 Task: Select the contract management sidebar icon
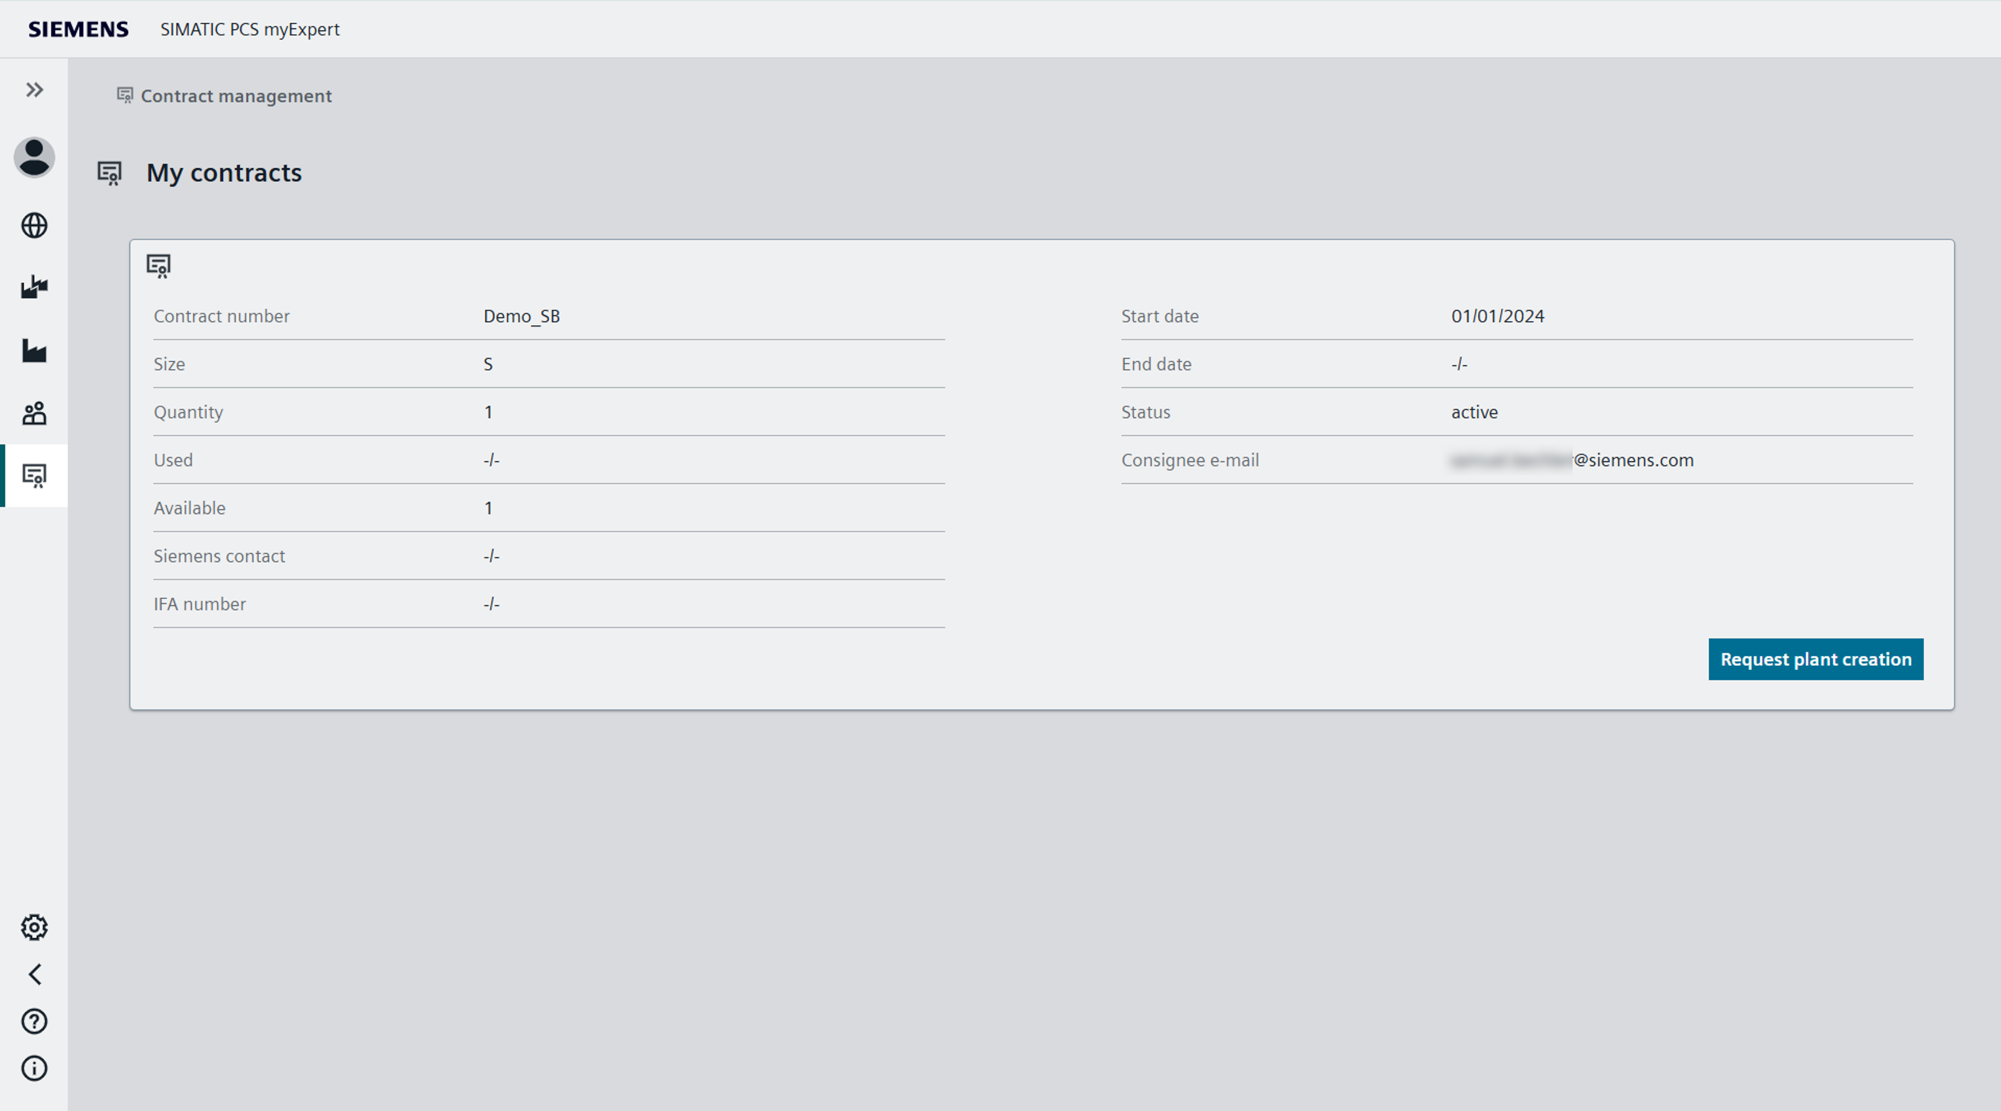tap(34, 475)
